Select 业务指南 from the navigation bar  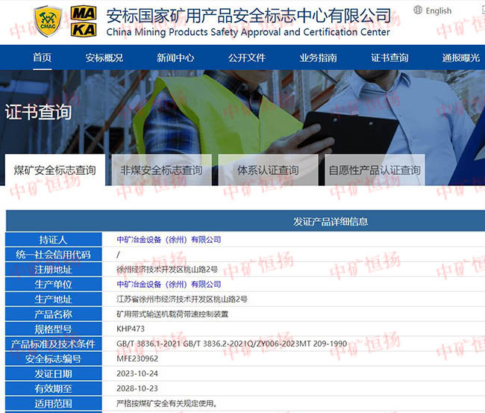click(319, 58)
